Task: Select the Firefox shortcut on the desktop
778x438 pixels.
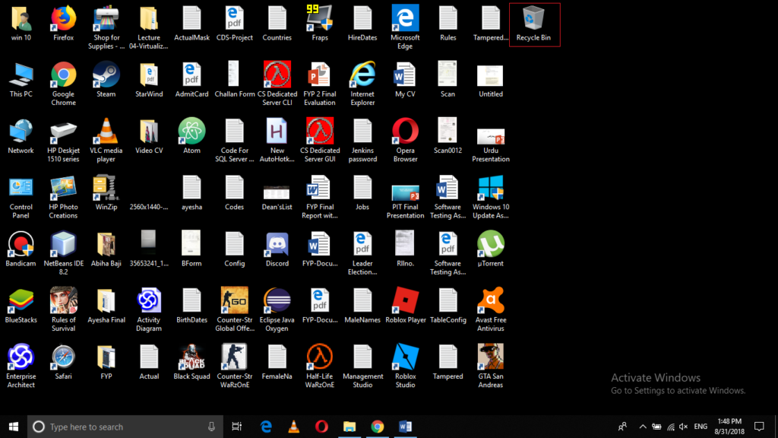Action: tap(64, 24)
